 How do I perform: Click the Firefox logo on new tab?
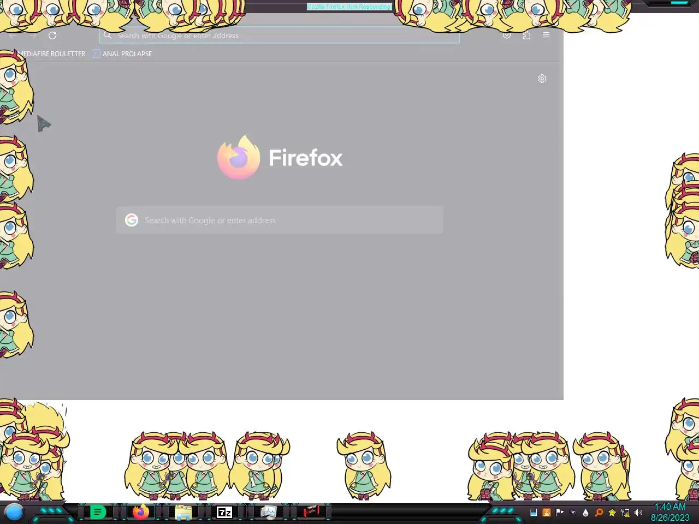239,157
